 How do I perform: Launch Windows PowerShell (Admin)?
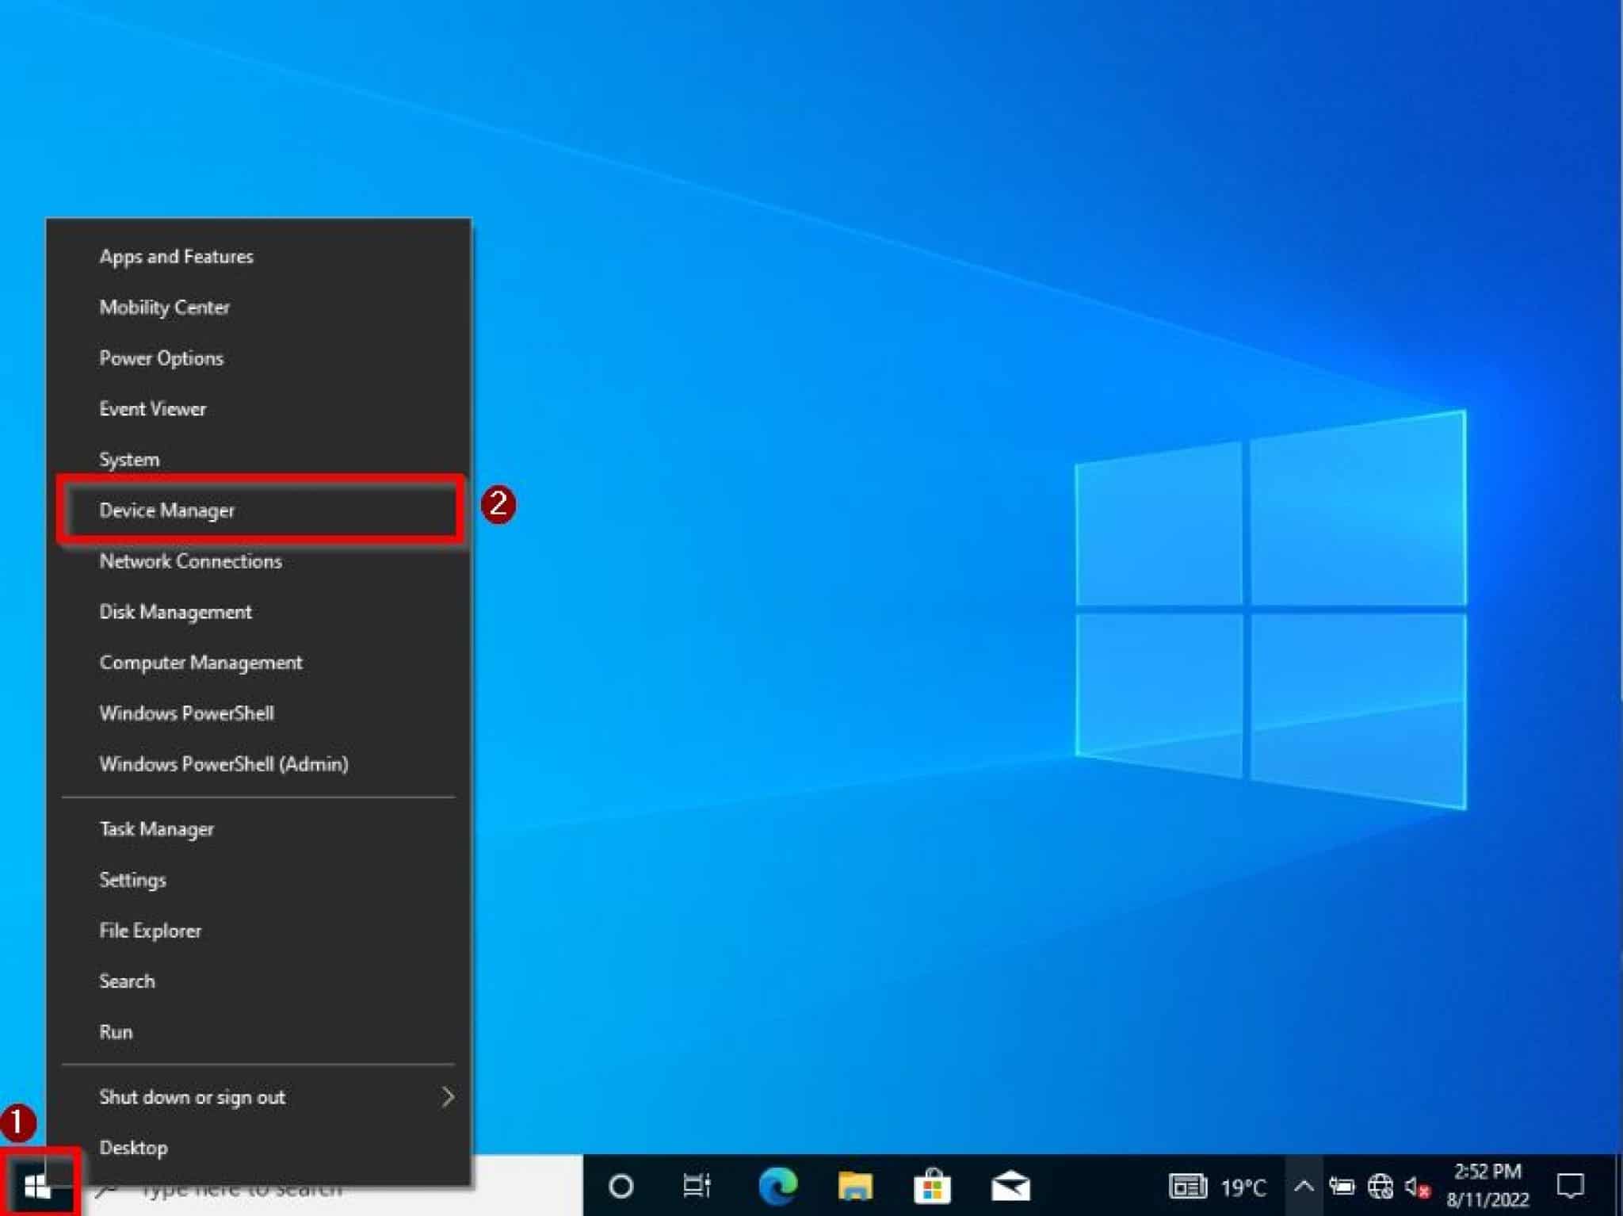coord(223,764)
